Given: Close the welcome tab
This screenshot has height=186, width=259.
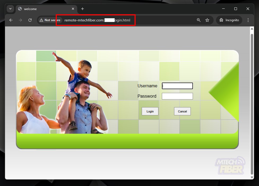Looking at the screenshot, I should [x=73, y=9].
